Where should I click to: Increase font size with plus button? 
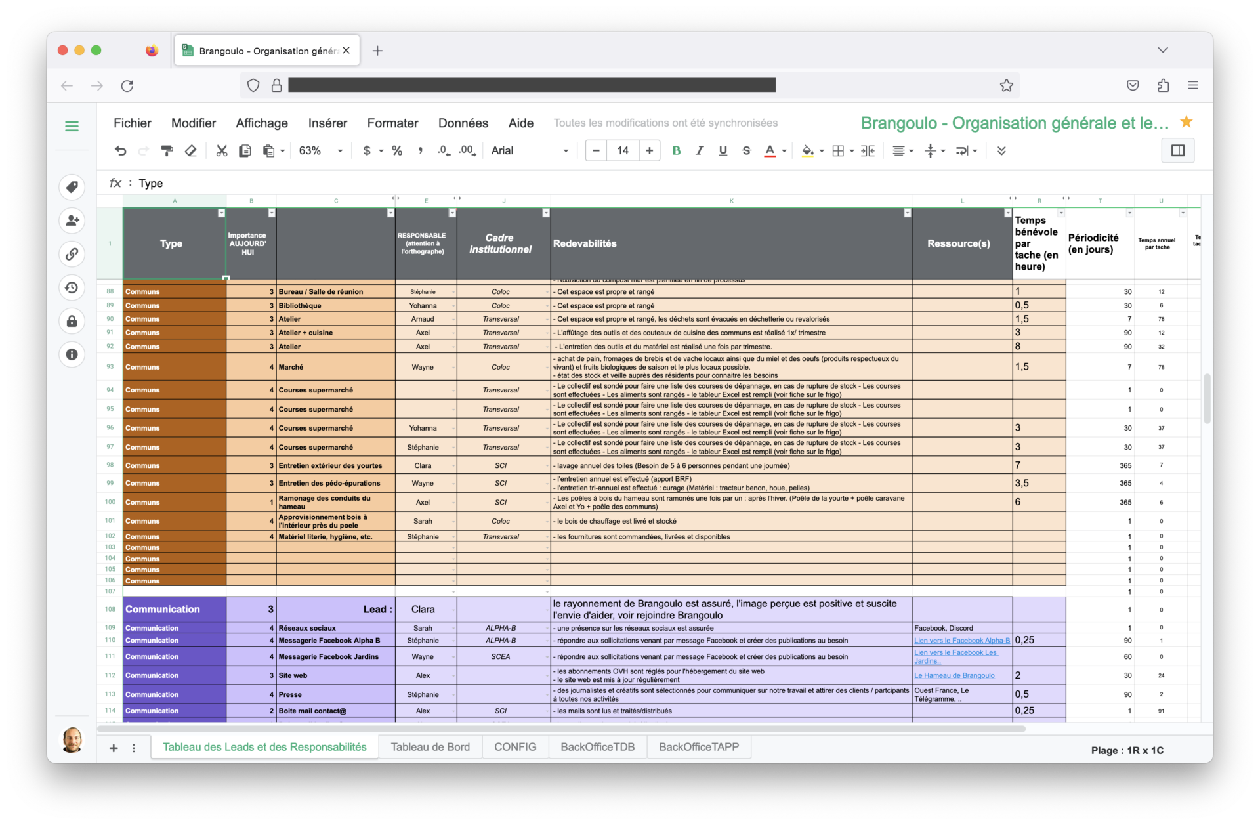coord(649,150)
